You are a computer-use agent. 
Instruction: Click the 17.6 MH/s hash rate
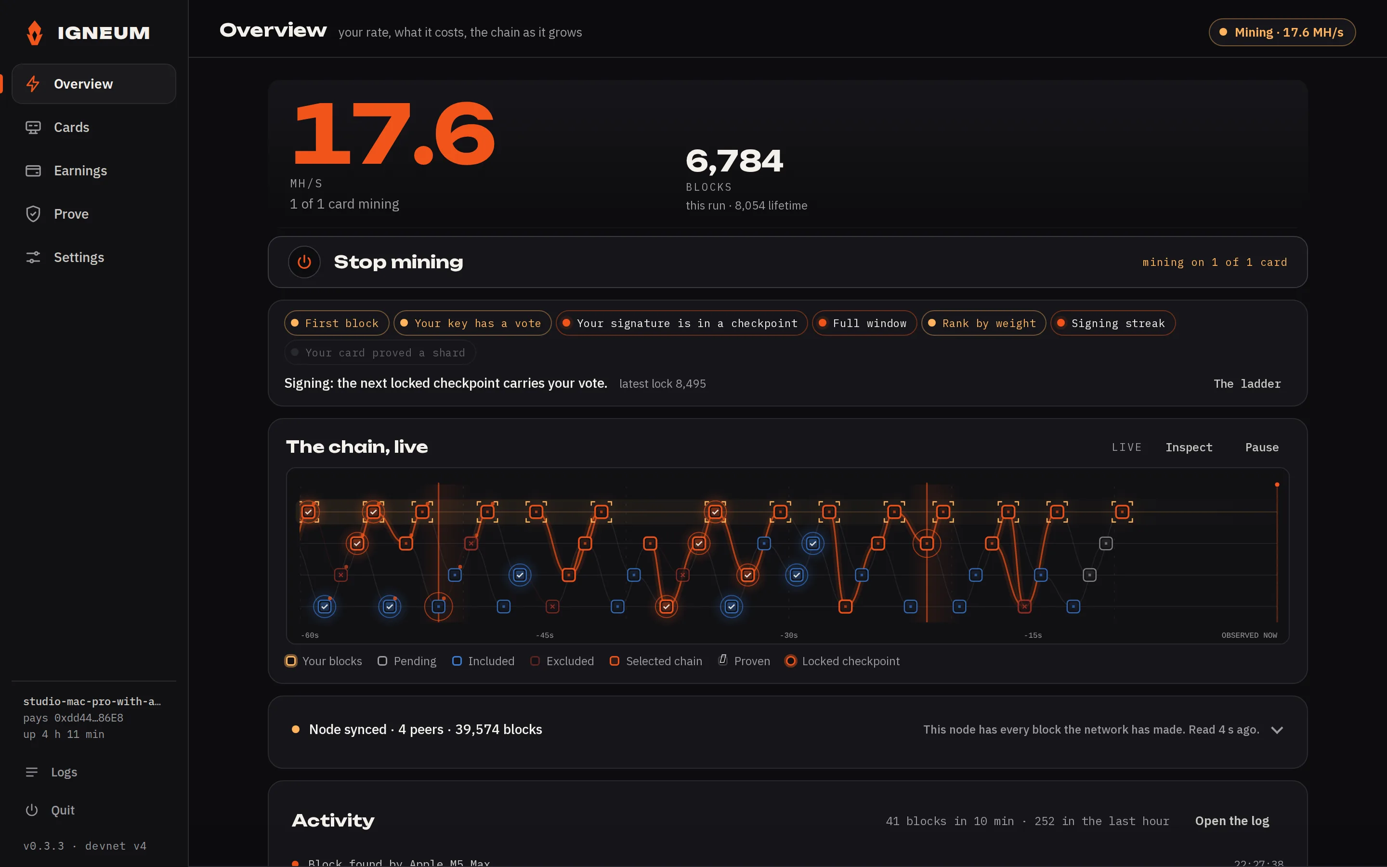[x=394, y=133]
